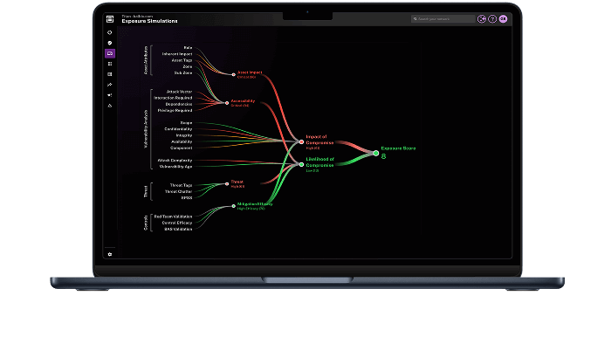The height and width of the screenshot is (337, 611).
Task: Click the Asset Tags label
Action: coord(182,60)
